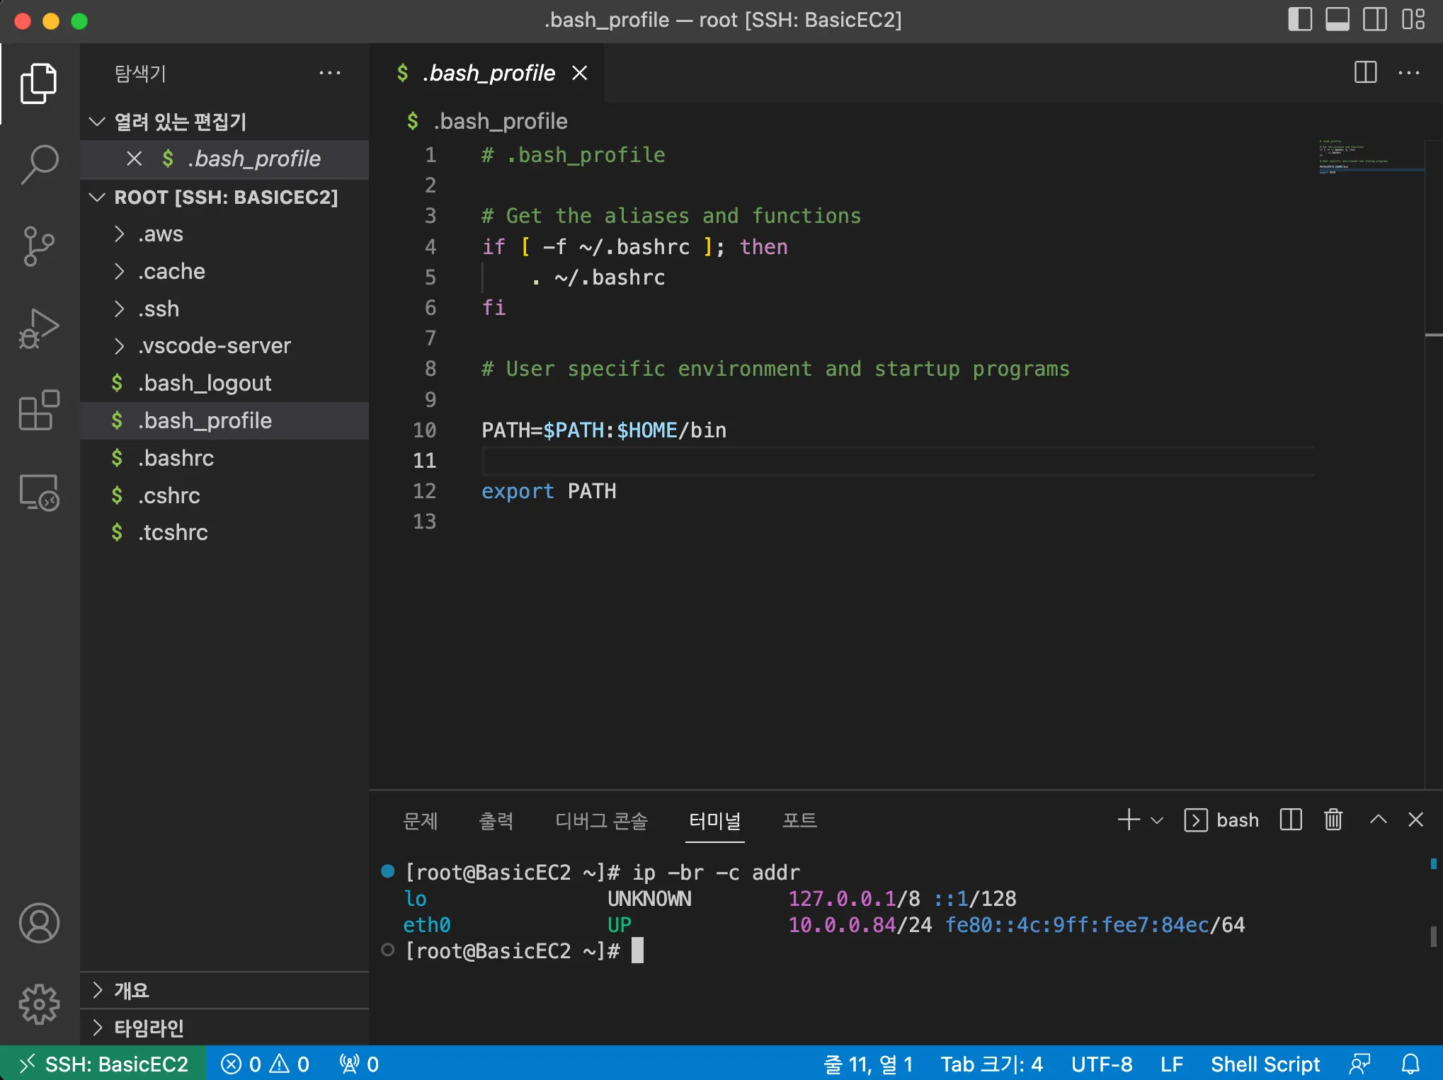Toggle secondary sidebar visibility in title bar
This screenshot has height=1080, width=1443.
1375,19
